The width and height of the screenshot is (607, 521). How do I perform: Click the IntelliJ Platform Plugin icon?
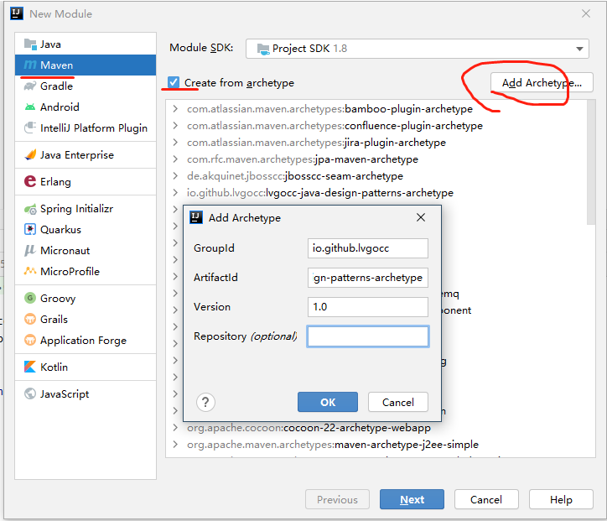tap(30, 128)
